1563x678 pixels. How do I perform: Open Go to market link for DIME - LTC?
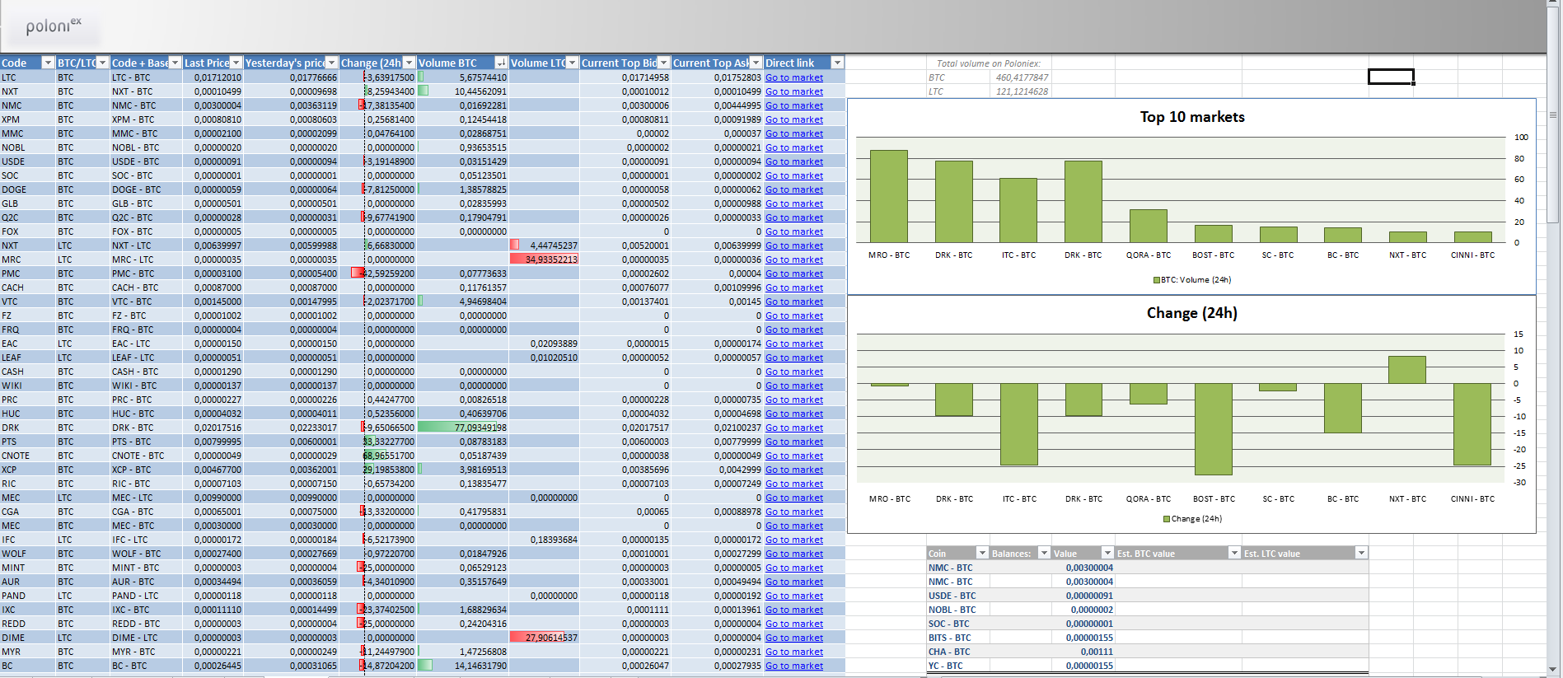(x=794, y=638)
